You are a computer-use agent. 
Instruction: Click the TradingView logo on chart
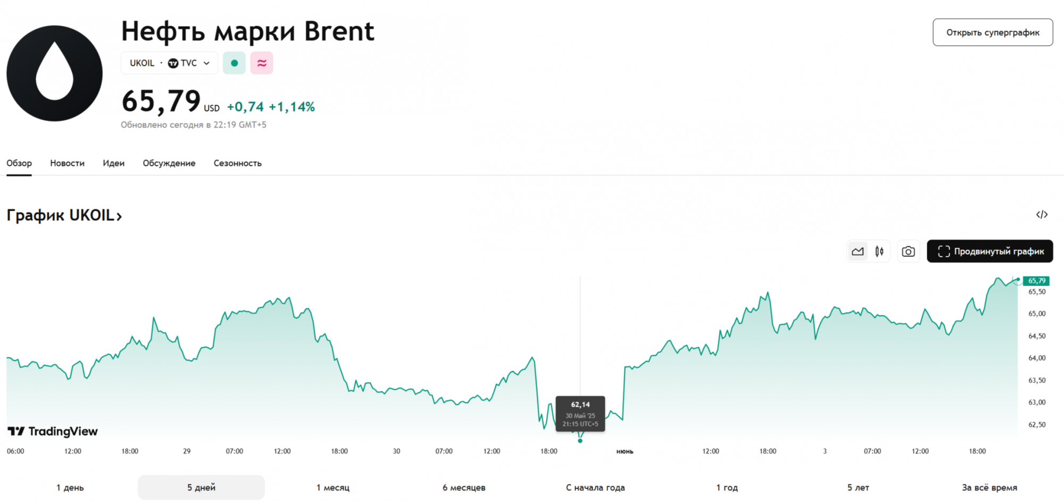(53, 431)
